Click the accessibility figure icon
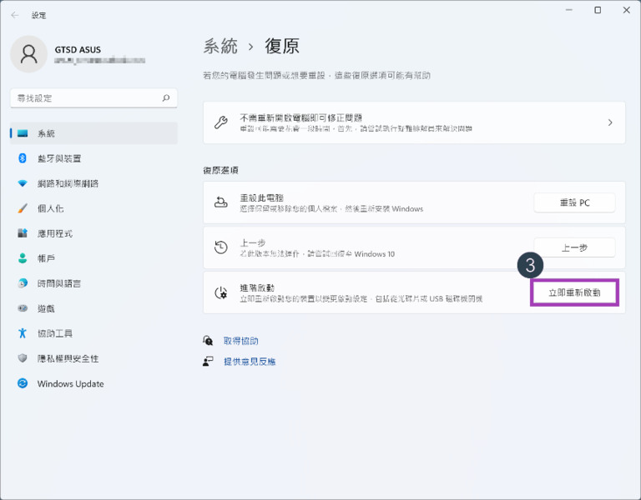641x500 pixels. [23, 333]
